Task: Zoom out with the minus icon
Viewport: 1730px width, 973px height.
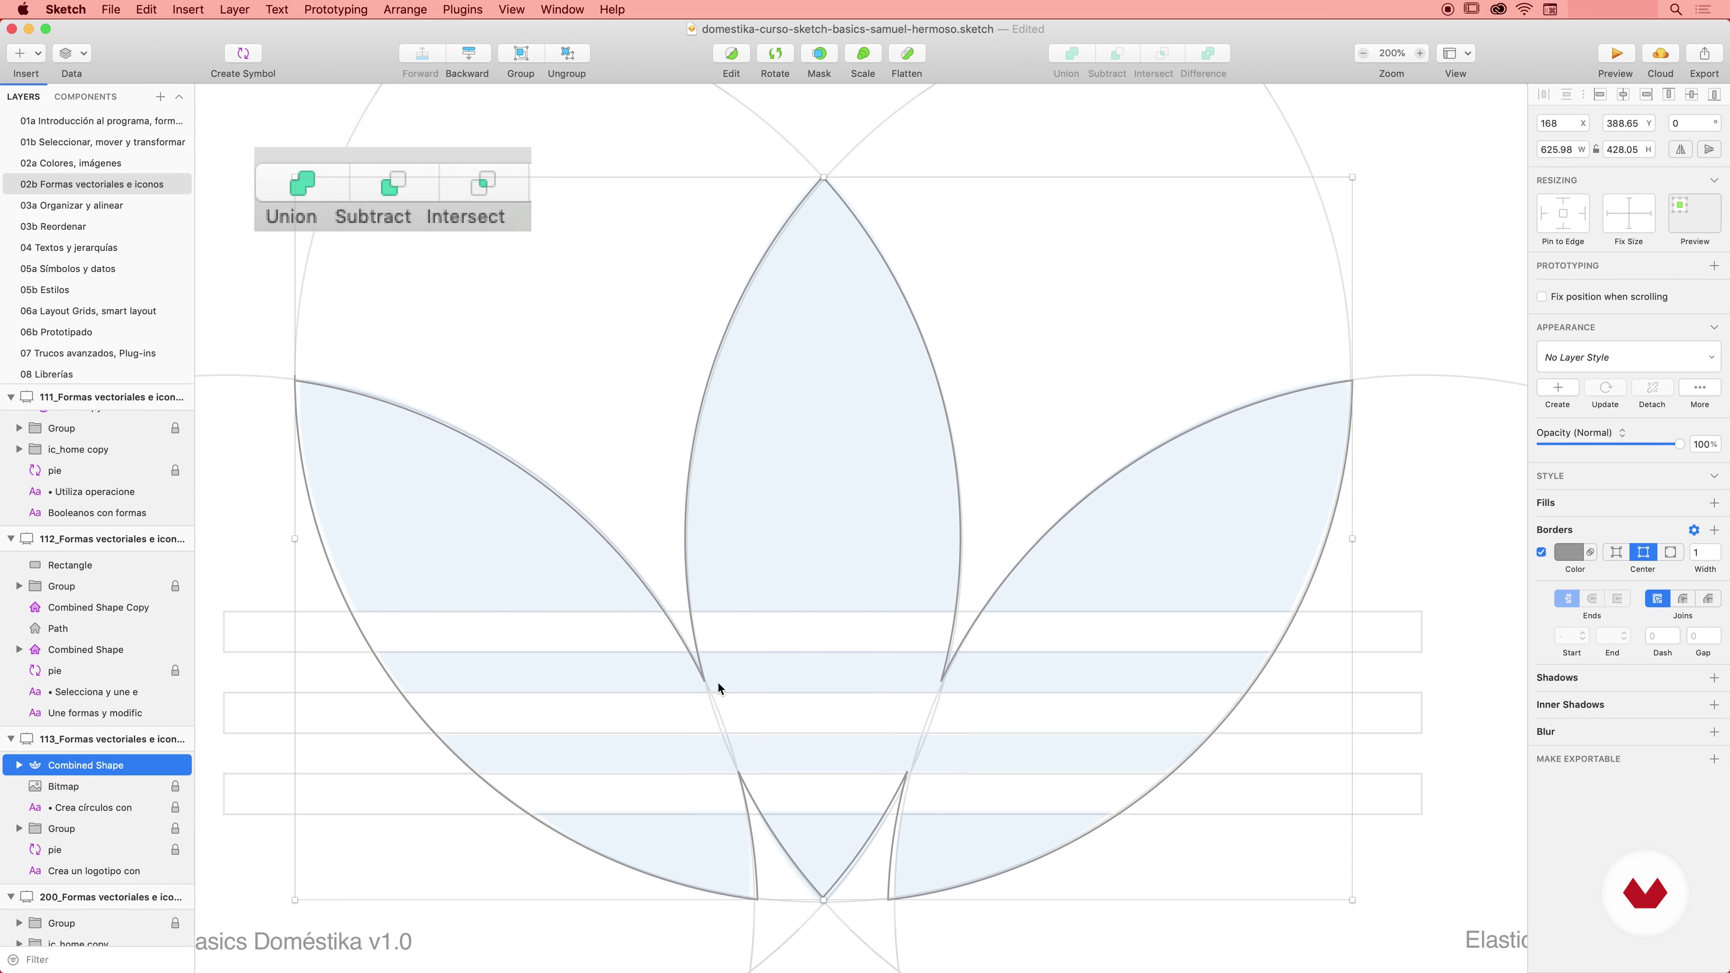Action: [1363, 53]
